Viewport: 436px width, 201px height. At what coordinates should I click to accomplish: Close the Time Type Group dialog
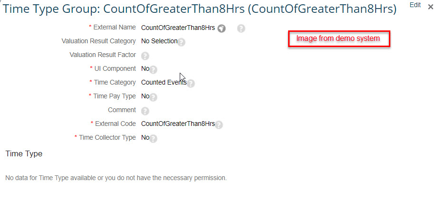tap(430, 7)
